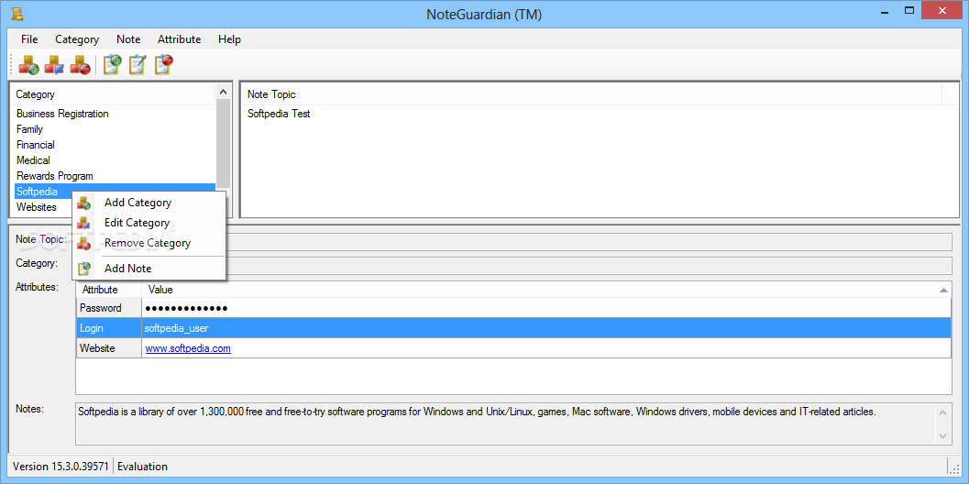Click the icon beside Edit Category in context menu
Viewport: 969px width, 484px height.
click(x=83, y=223)
